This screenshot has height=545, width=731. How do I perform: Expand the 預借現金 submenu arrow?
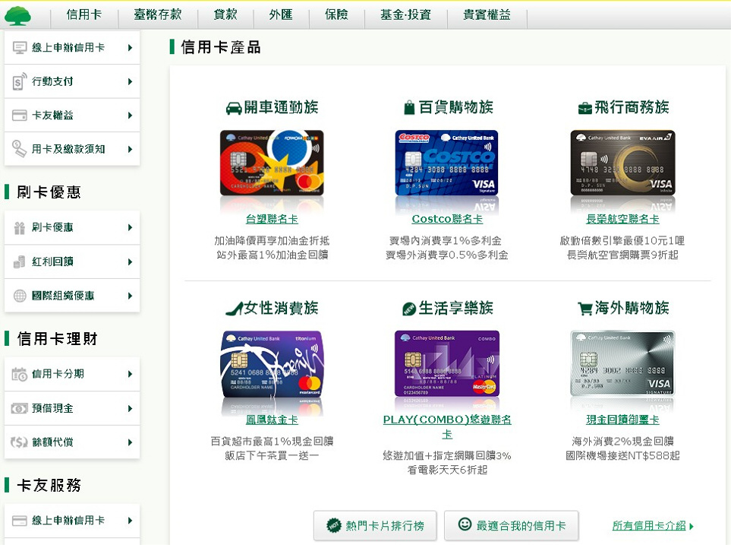[x=130, y=409]
